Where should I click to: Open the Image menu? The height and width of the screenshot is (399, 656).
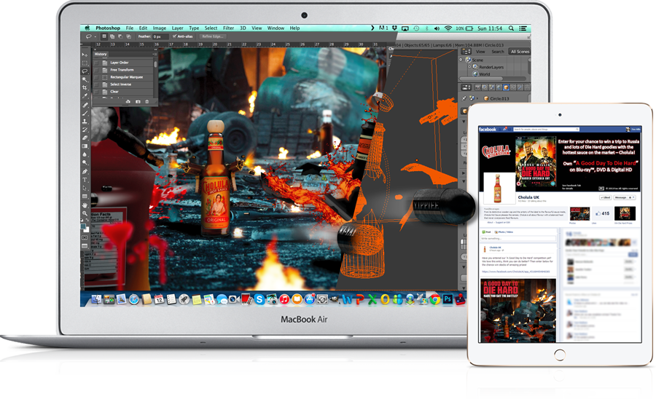tap(160, 28)
